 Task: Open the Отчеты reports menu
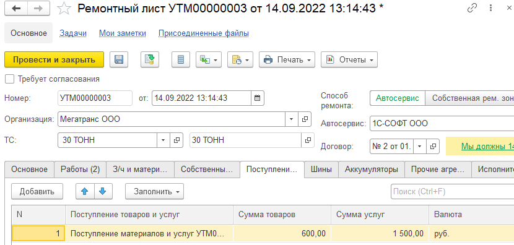point(349,59)
